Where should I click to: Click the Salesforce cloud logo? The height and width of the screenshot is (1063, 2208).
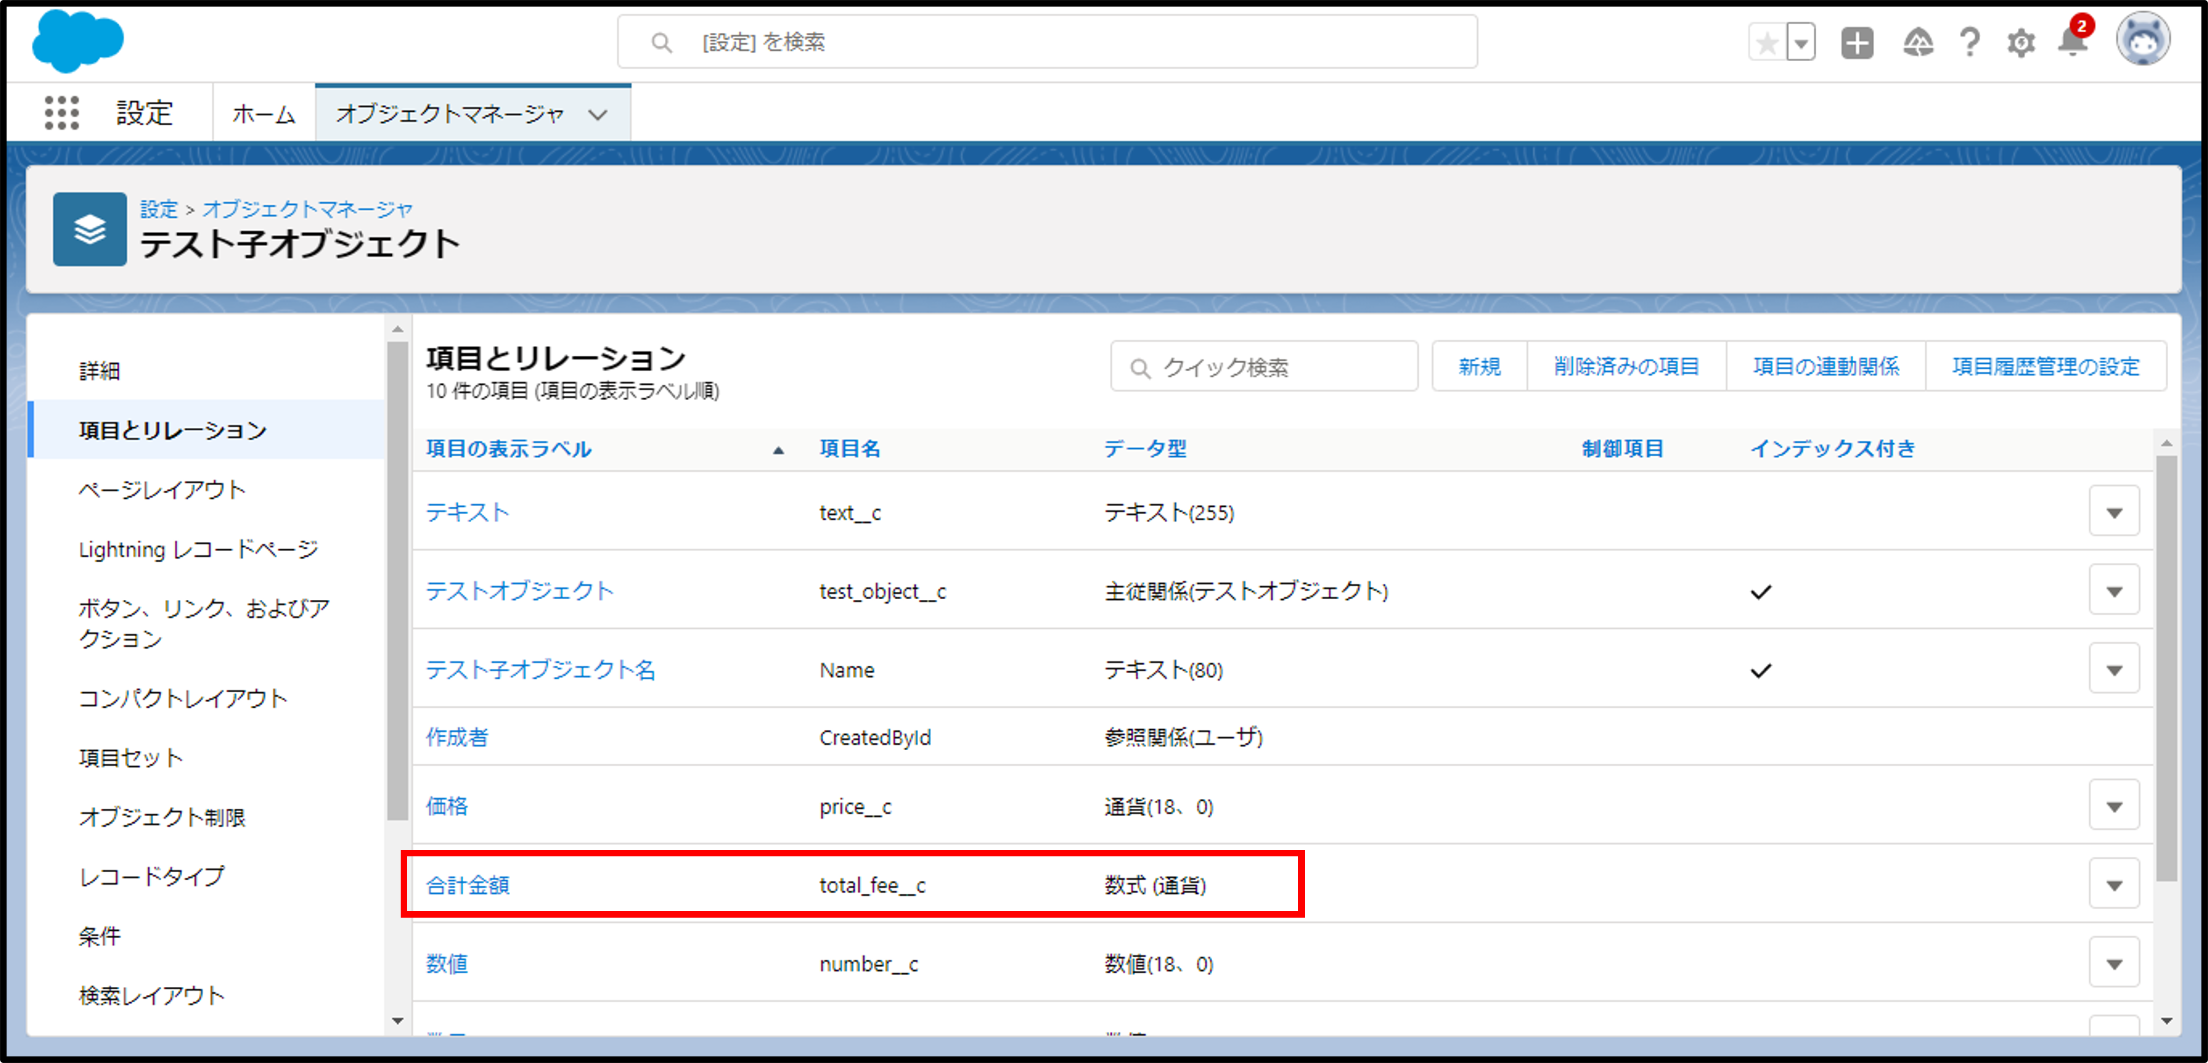[x=78, y=40]
